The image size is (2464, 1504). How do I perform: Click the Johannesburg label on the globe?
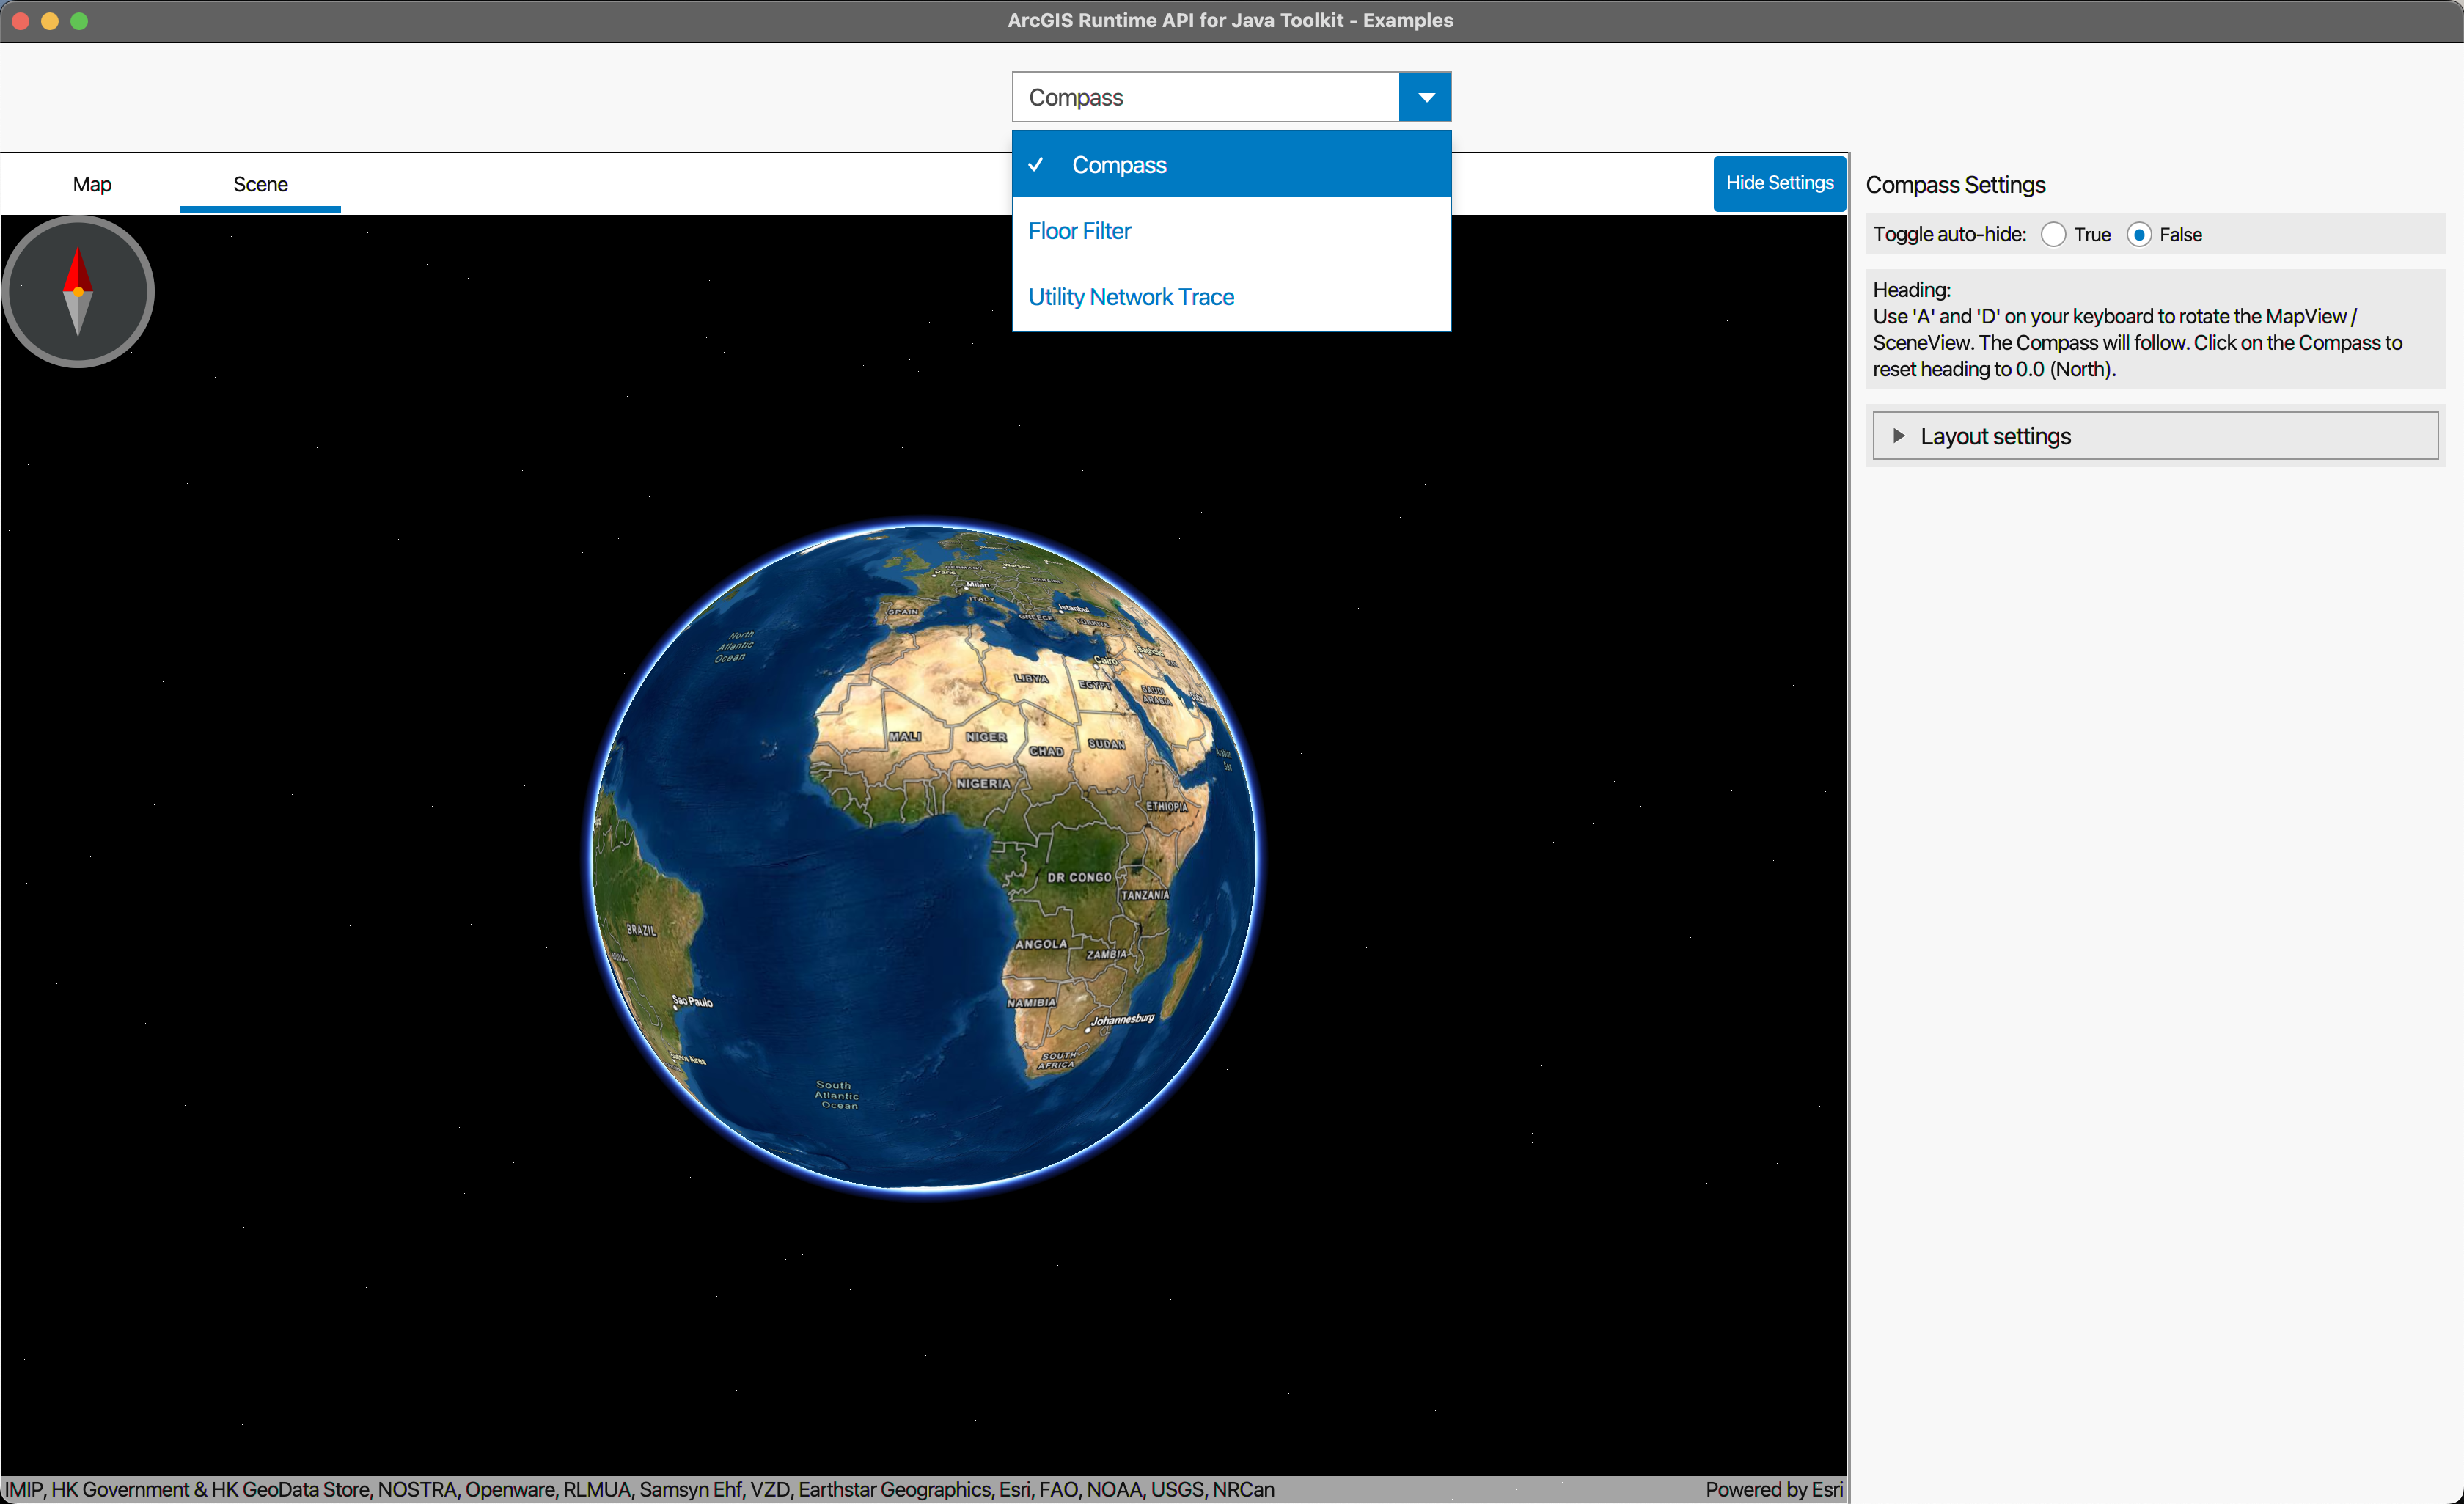[1122, 1020]
